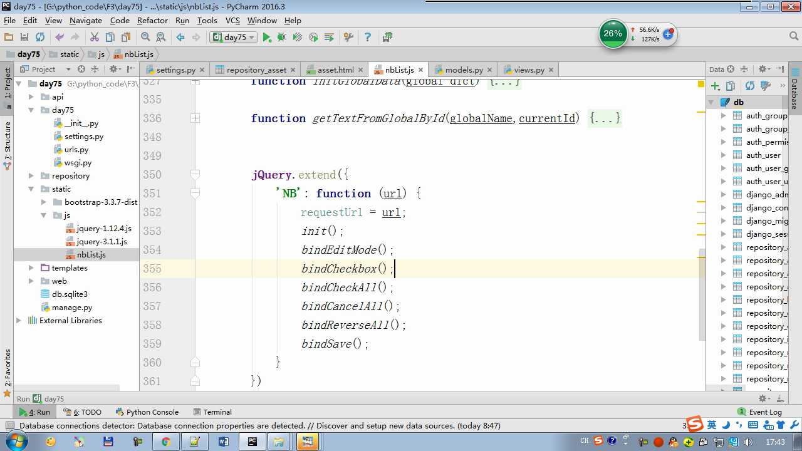The image size is (802, 451).
Task: Click the Find magnifier icon
Action: tap(145, 38)
